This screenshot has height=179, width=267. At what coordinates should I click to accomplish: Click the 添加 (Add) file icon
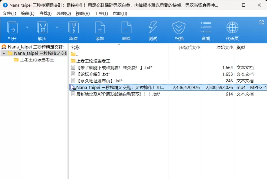100,28
